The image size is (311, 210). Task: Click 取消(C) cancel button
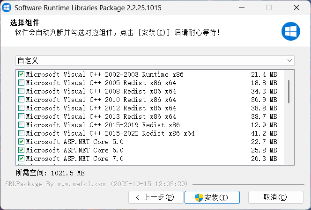pos(276,197)
